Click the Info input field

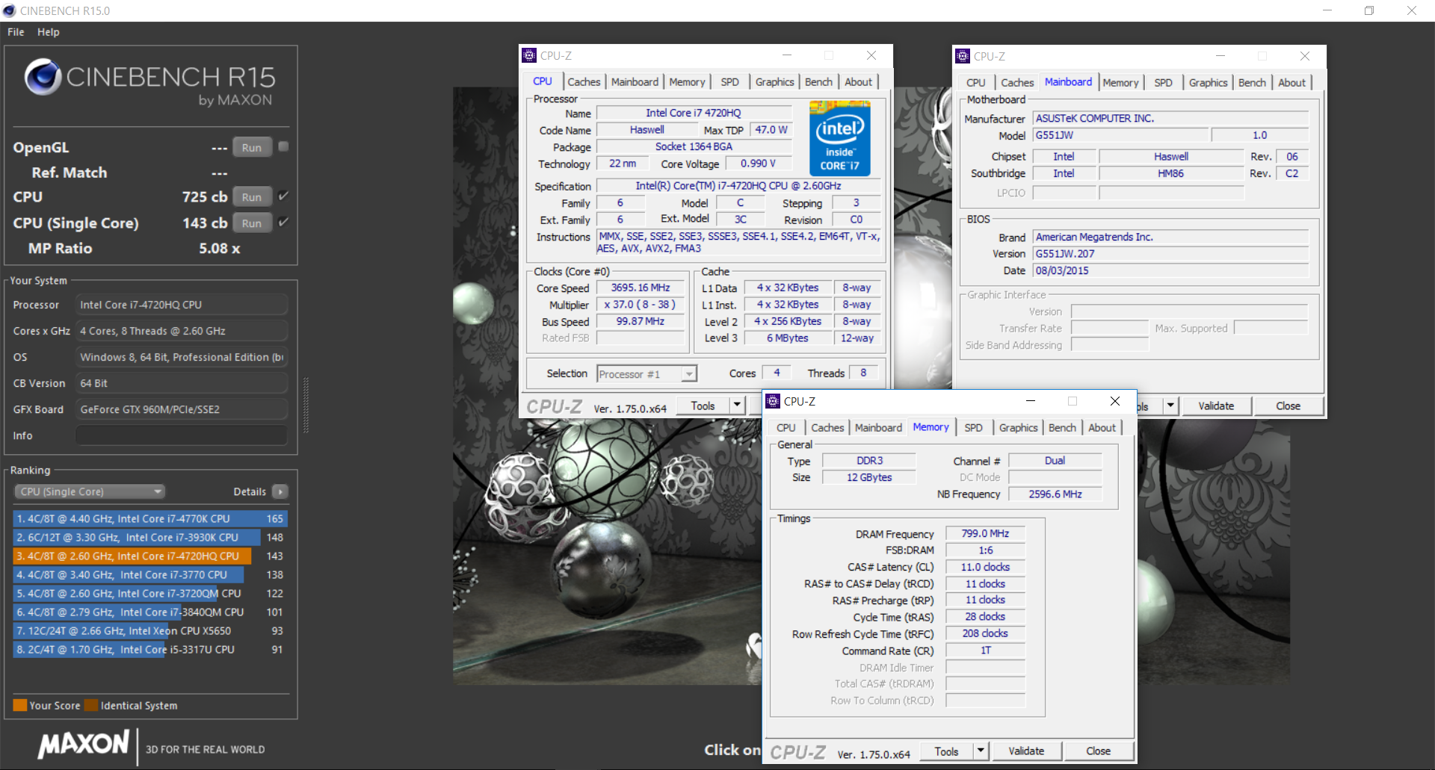(182, 435)
